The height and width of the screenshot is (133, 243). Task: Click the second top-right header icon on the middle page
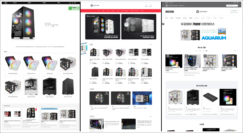pos(150,5)
